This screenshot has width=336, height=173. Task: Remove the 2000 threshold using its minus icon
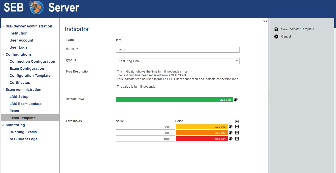point(237,127)
